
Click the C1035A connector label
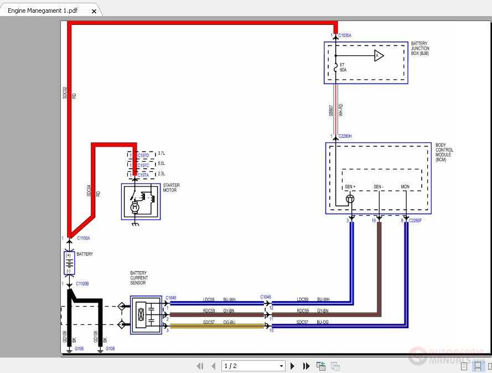345,35
